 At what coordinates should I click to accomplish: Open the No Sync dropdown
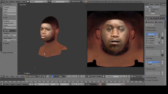[91, 84]
